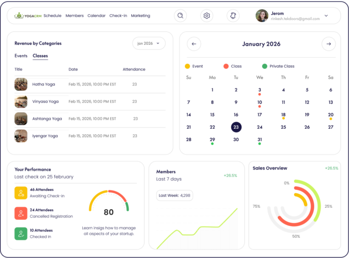
Task: Switch to the Events tab
Action: tap(21, 56)
